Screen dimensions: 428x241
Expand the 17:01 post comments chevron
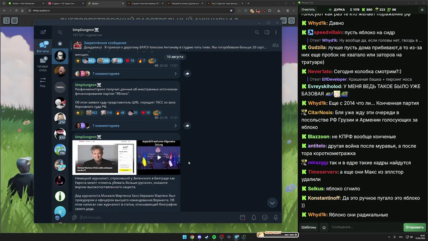176,74
